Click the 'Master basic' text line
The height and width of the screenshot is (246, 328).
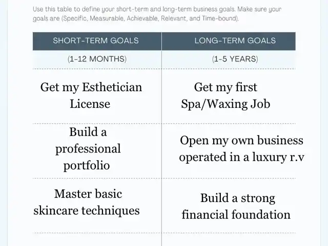point(88,194)
